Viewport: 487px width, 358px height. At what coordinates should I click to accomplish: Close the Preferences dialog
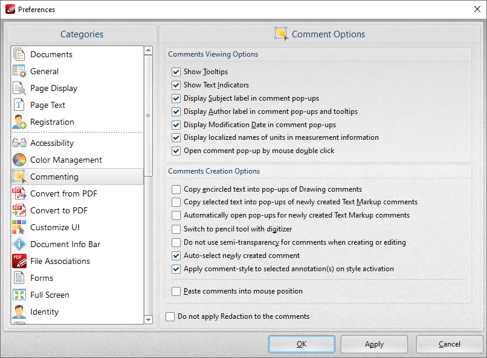[477, 9]
